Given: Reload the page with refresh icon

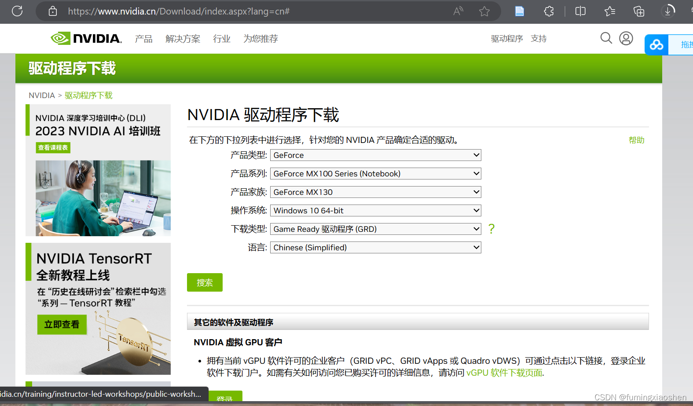Looking at the screenshot, I should point(17,11).
